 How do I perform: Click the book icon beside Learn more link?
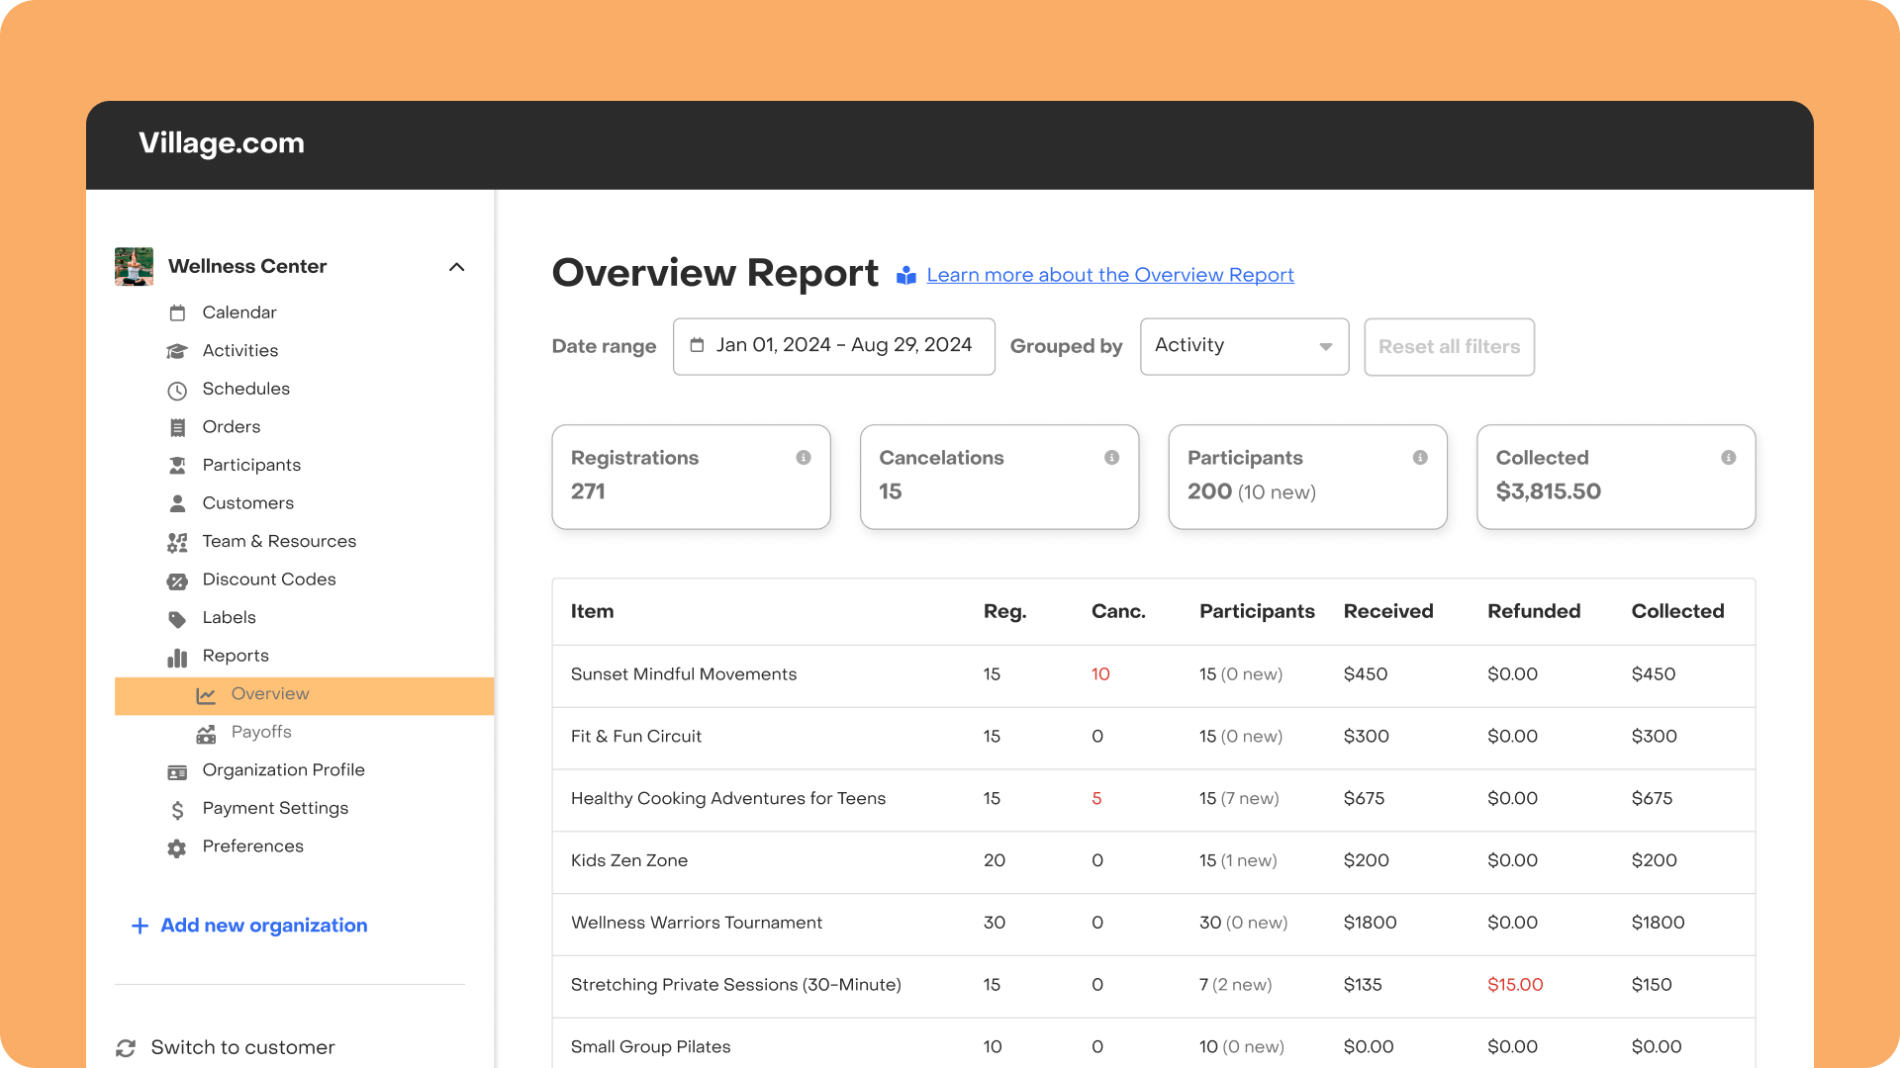[x=906, y=276]
